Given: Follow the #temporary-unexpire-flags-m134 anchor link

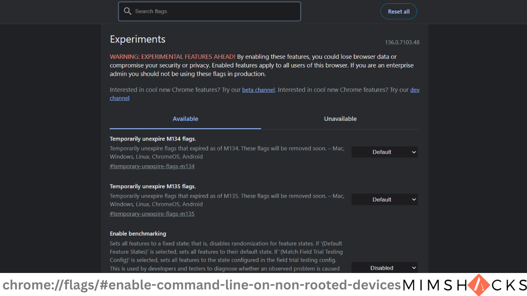Looking at the screenshot, I should coord(152,166).
